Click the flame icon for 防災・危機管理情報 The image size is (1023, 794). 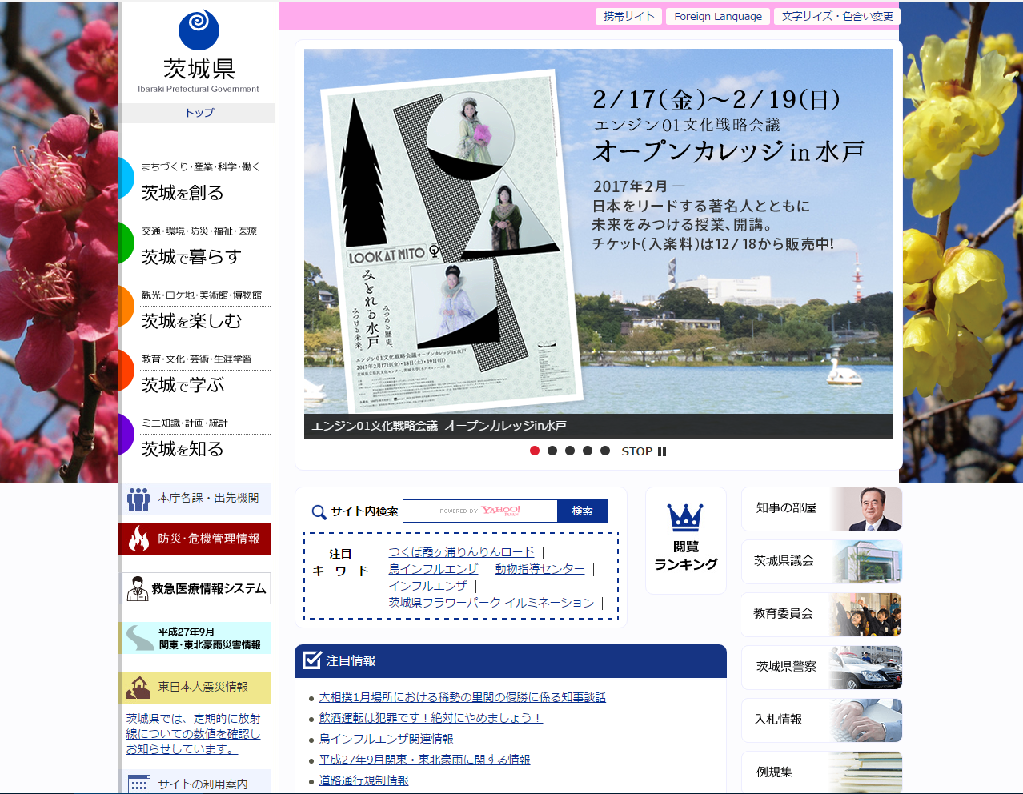[138, 539]
